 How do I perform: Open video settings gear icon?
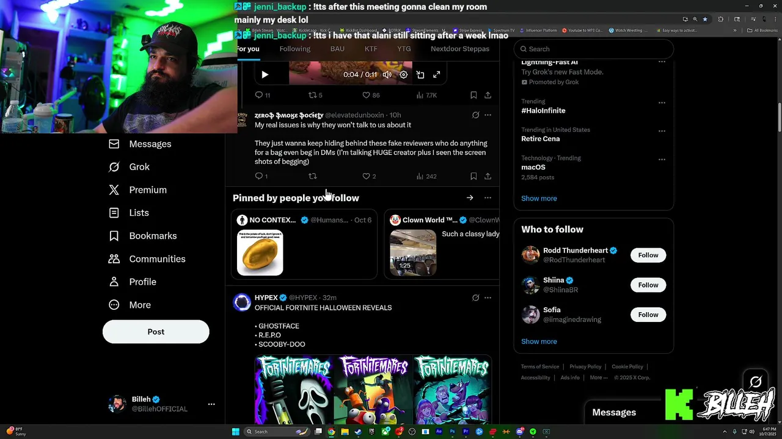[404, 74]
